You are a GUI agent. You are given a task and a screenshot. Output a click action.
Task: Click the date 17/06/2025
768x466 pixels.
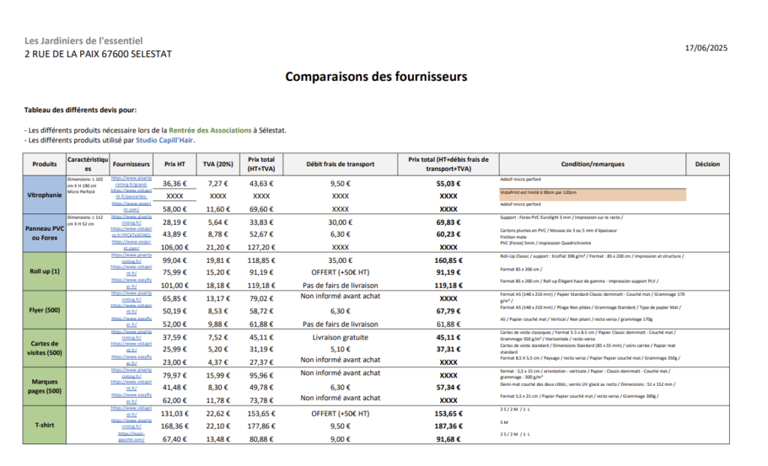click(x=706, y=48)
